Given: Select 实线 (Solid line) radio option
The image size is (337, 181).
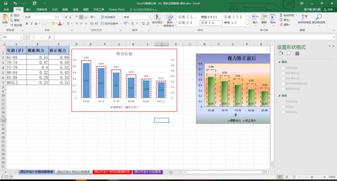Looking at the screenshot, I should coord(283,107).
